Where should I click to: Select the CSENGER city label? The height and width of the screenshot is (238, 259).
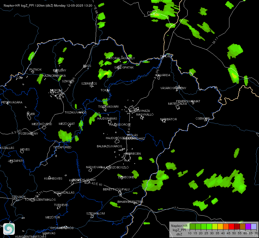point(203,118)
